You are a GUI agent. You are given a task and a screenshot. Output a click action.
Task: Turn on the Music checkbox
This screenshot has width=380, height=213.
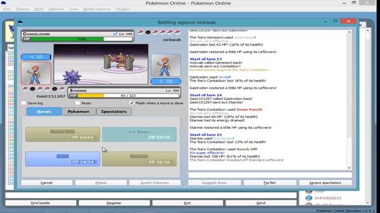point(78,103)
